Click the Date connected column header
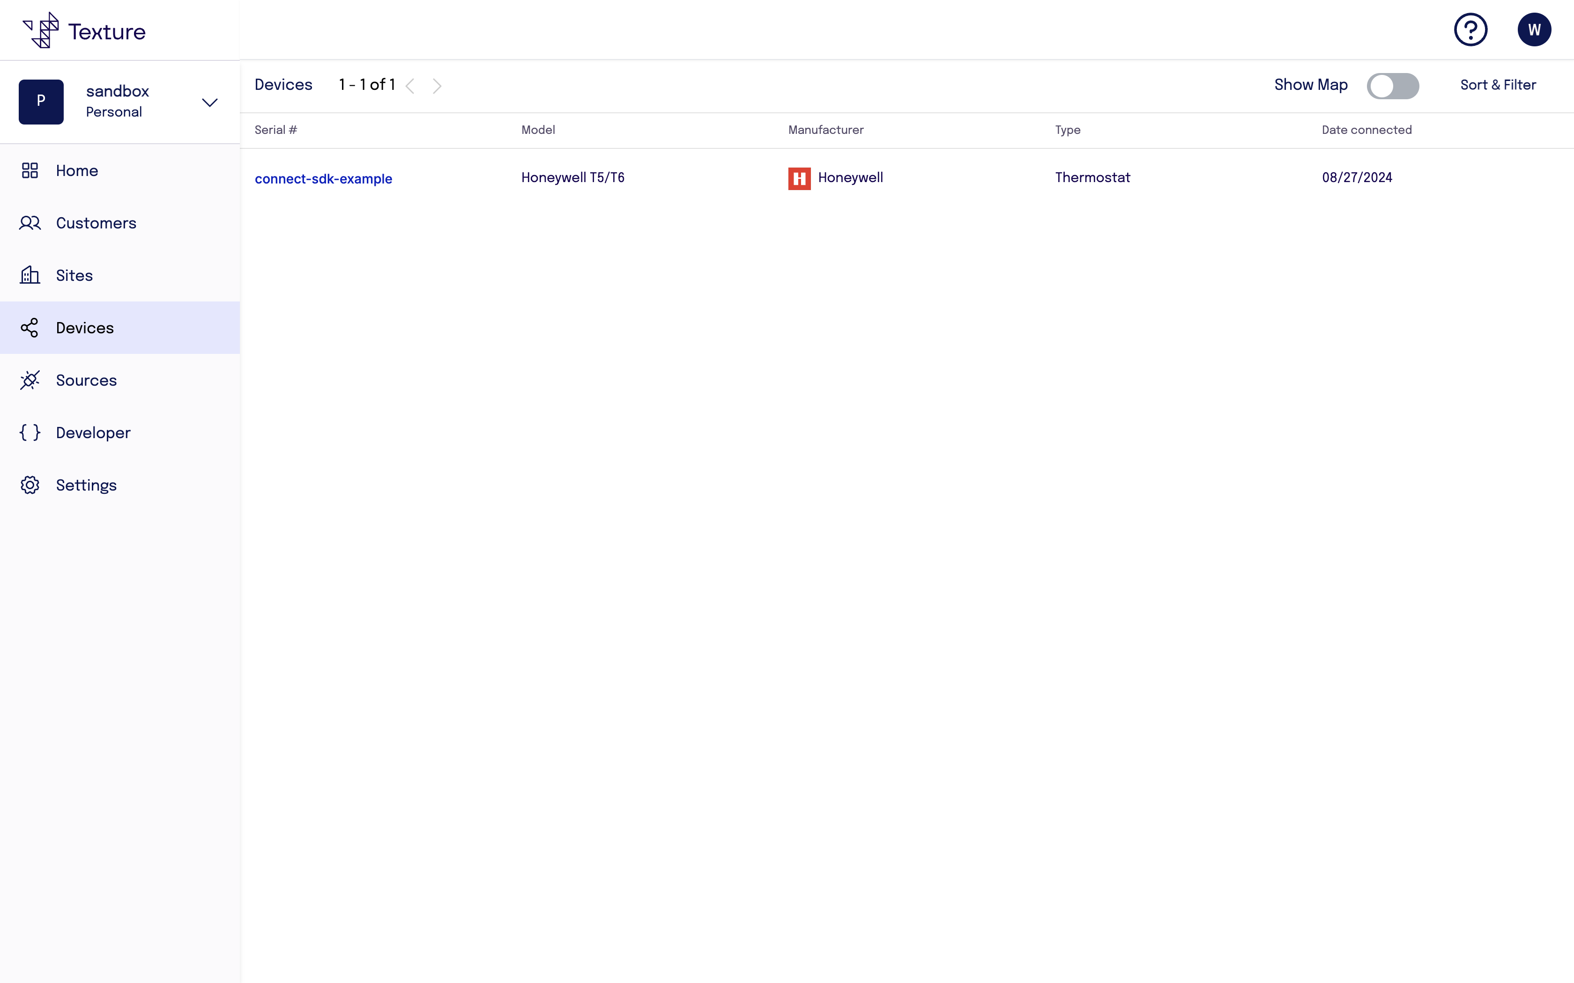 tap(1366, 130)
